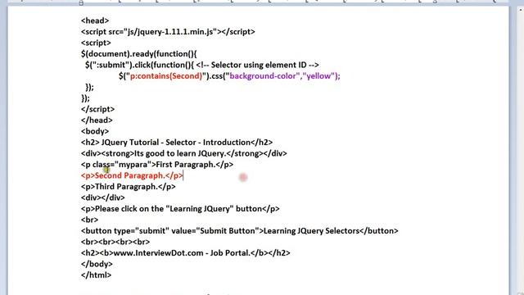Click the standalone "<script>" opening tag line
Screen dimensions: 524x295
pyautogui.click(x=96, y=43)
